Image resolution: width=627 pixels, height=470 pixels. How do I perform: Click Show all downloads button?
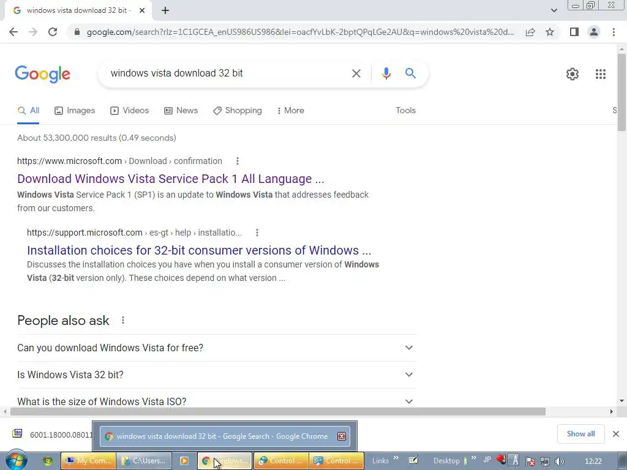click(x=580, y=434)
